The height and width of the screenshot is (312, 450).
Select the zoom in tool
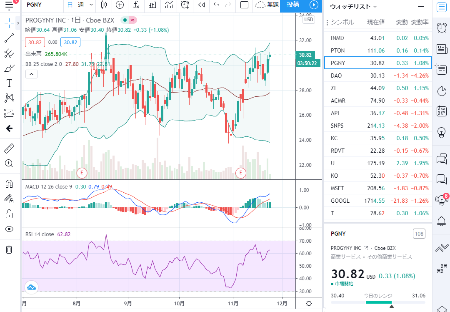click(x=9, y=164)
